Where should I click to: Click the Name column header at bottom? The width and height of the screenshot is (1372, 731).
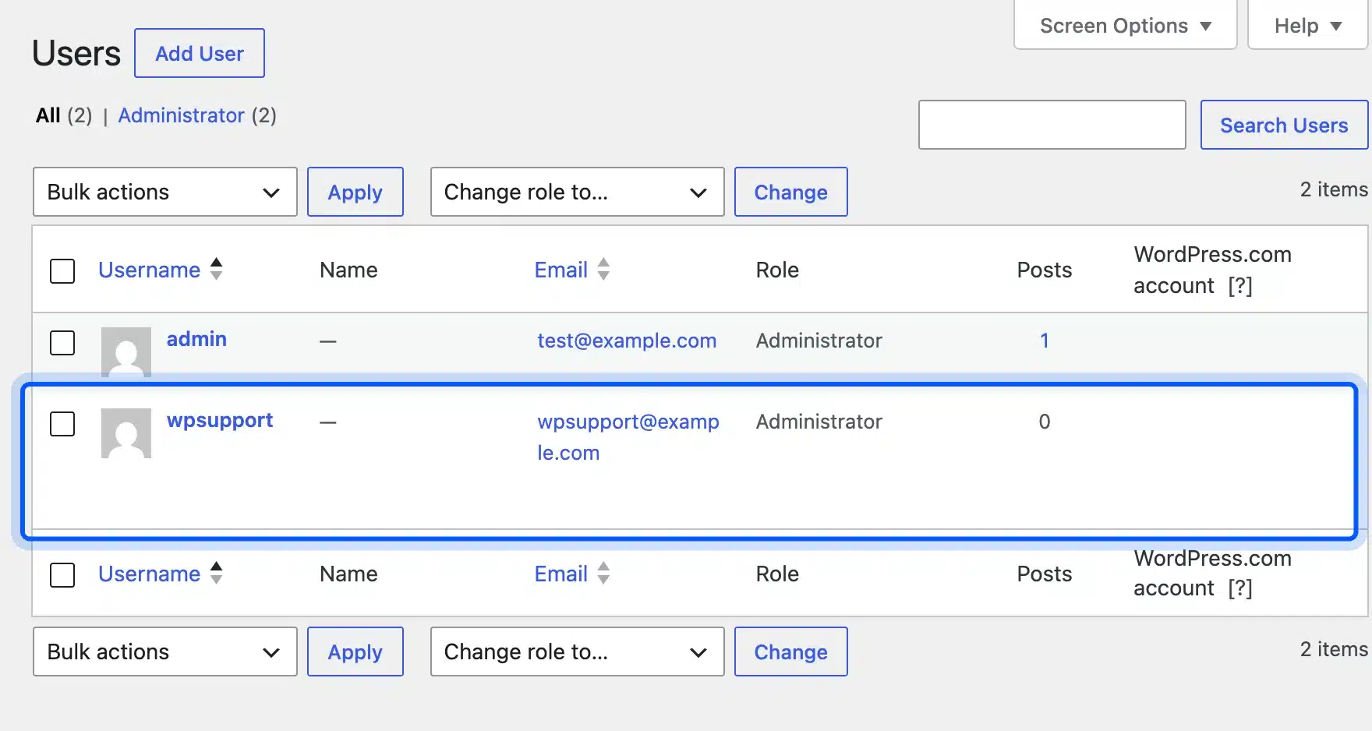pos(348,574)
